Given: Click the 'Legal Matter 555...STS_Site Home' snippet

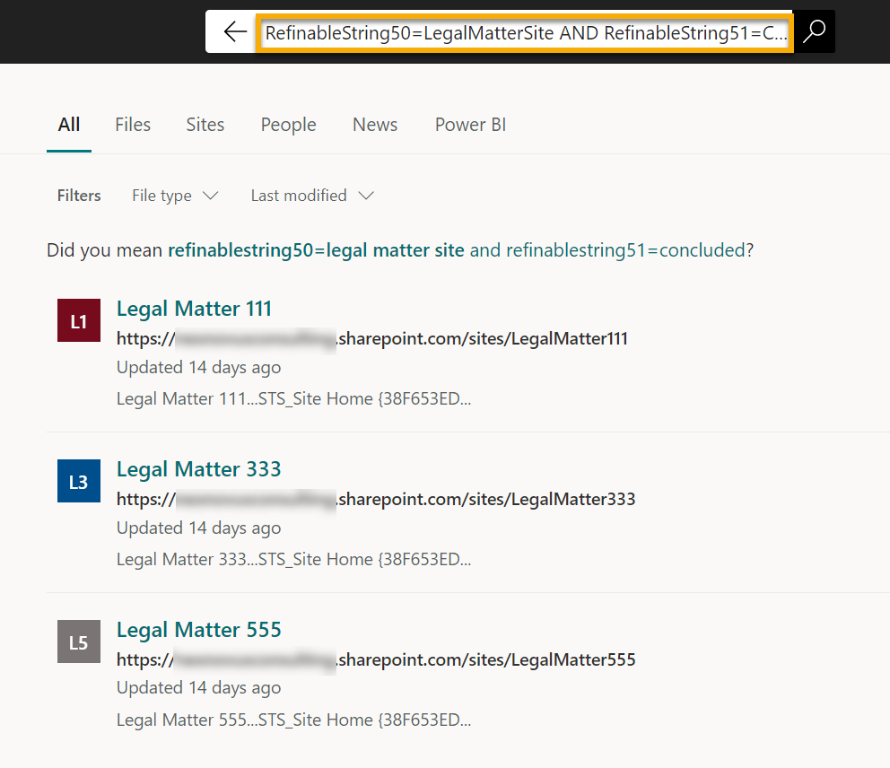Looking at the screenshot, I should pos(293,720).
